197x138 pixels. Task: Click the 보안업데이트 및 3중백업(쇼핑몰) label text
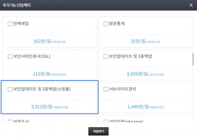41,89
